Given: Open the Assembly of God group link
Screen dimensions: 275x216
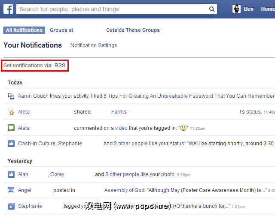Looking at the screenshot, I should (125, 190).
